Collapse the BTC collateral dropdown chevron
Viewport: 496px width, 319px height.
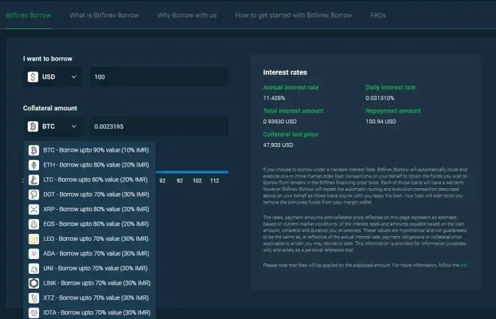pos(73,127)
